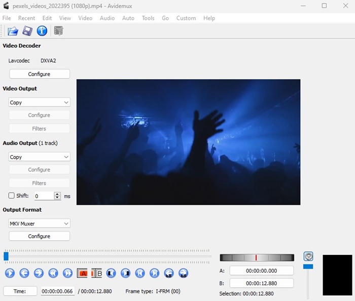Jump to previous keyframe with double-left arrow
The height and width of the screenshot is (301, 355).
pyautogui.click(x=53, y=273)
